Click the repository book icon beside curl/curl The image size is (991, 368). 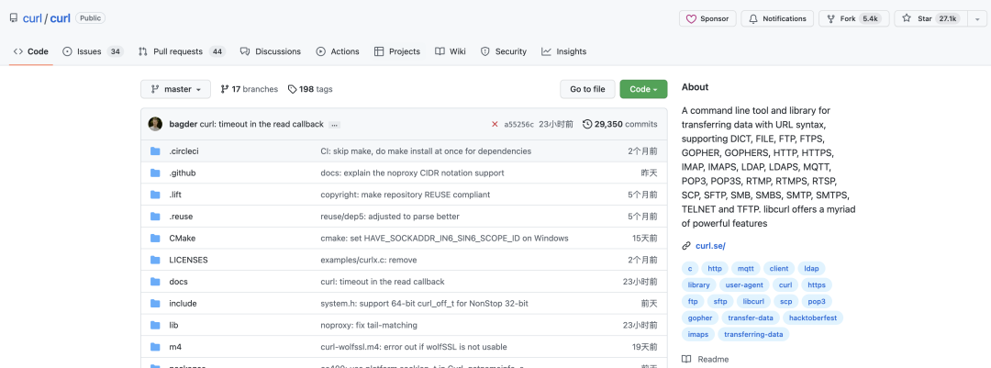[x=13, y=18]
